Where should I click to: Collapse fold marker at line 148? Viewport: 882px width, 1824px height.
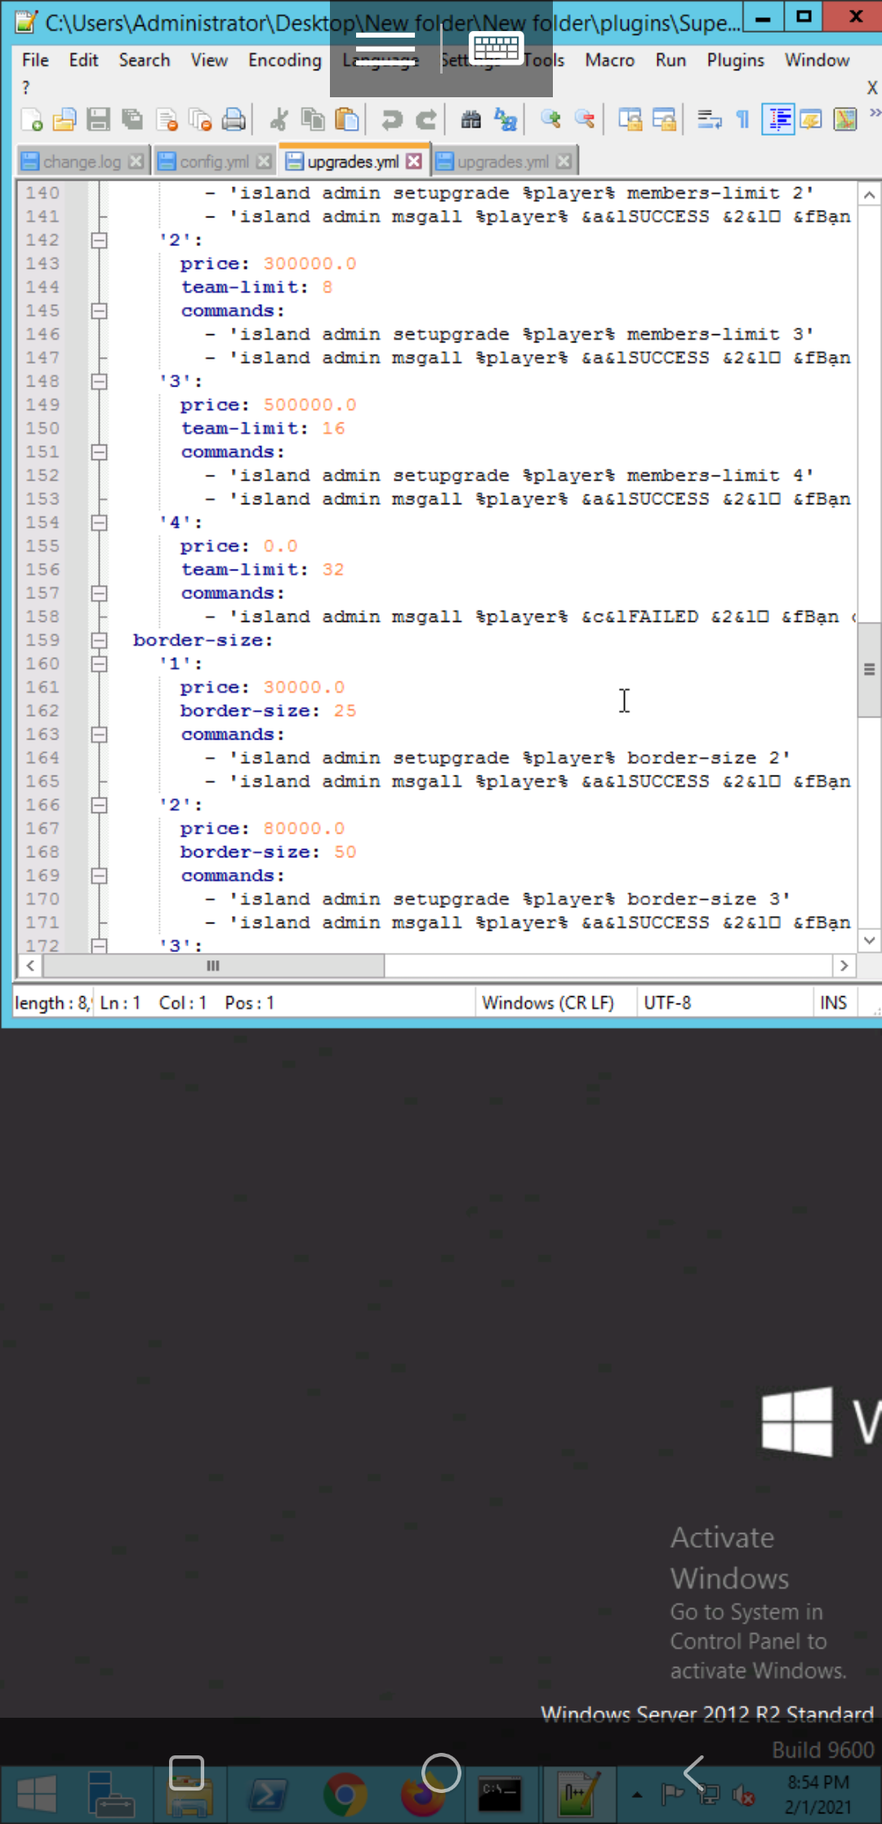coord(99,382)
